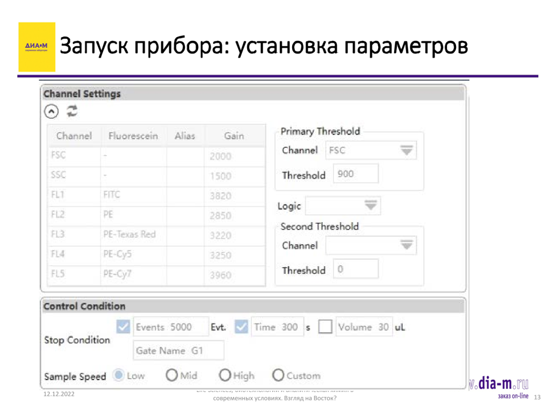Enable the Volume stop condition checkbox
550x413 pixels.
pyautogui.click(x=325, y=327)
